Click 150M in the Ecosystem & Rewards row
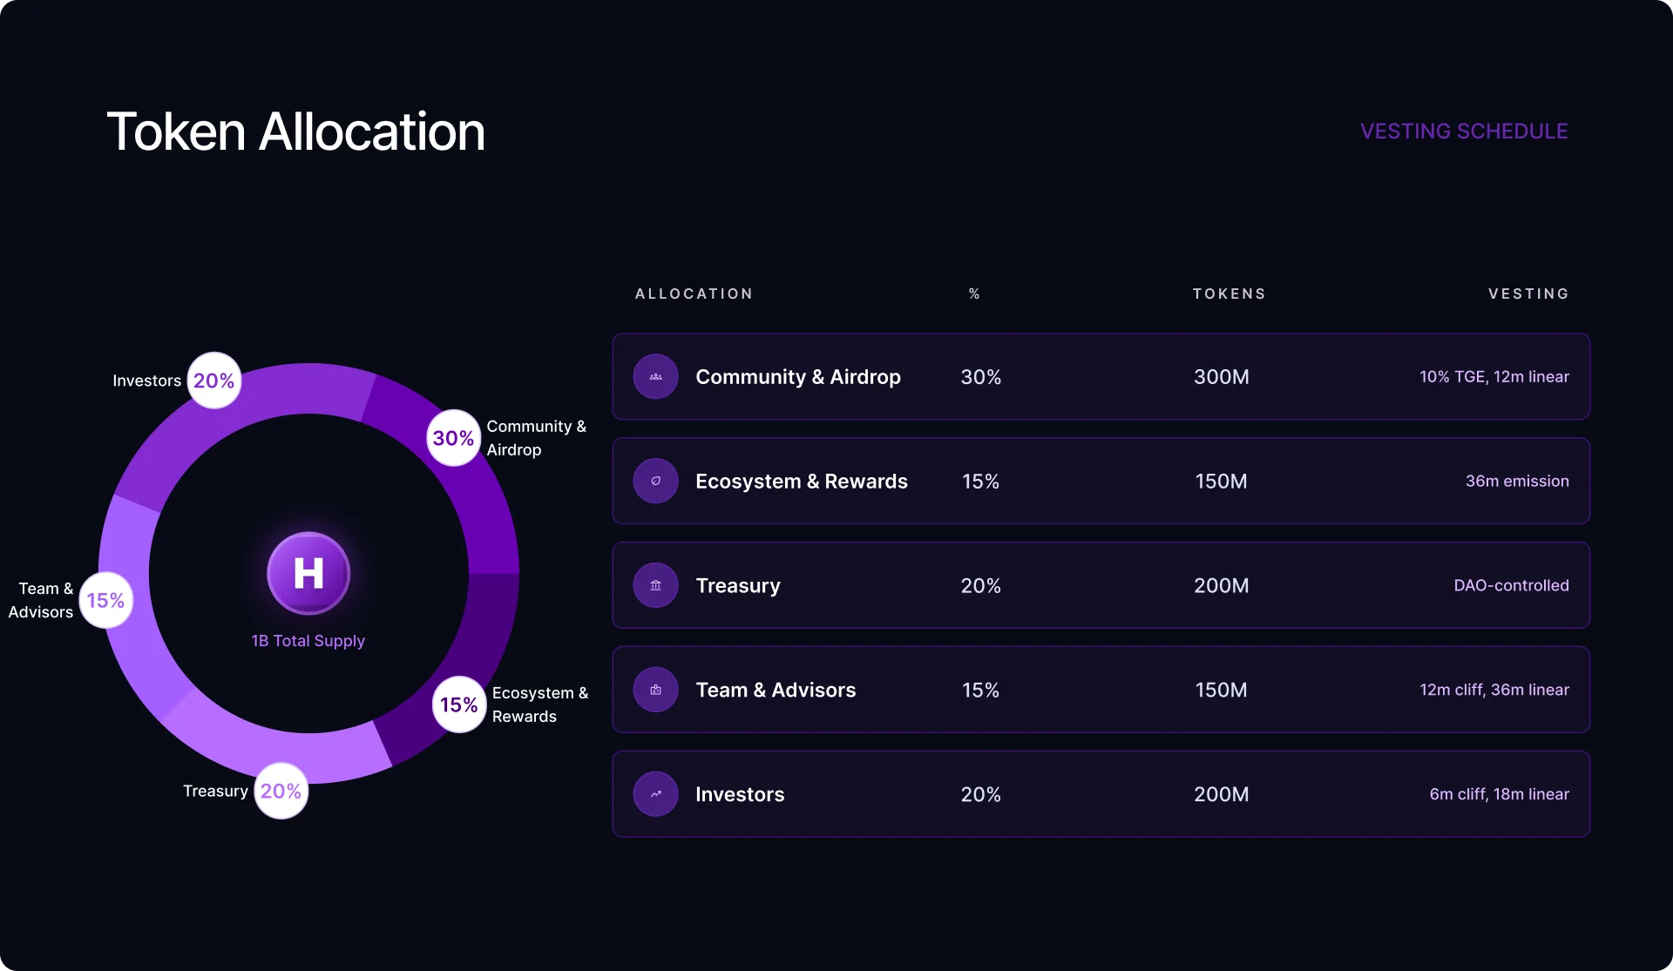Screen dimensions: 1673x971 1222,482
